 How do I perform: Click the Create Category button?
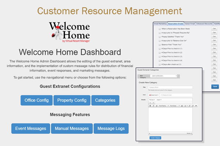pos(155,138)
